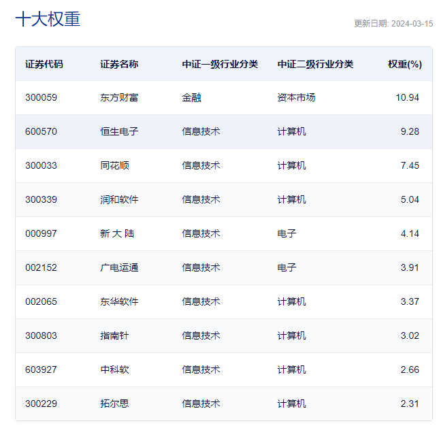Click 信息技术 in the 拓尔思 row
The height and width of the screenshot is (428, 441).
point(201,404)
